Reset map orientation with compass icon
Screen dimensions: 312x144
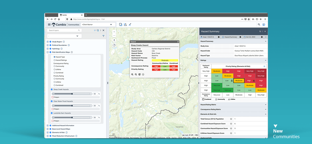[114, 40]
